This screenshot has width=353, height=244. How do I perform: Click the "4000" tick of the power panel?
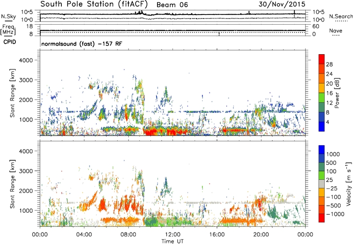click(x=26, y=60)
